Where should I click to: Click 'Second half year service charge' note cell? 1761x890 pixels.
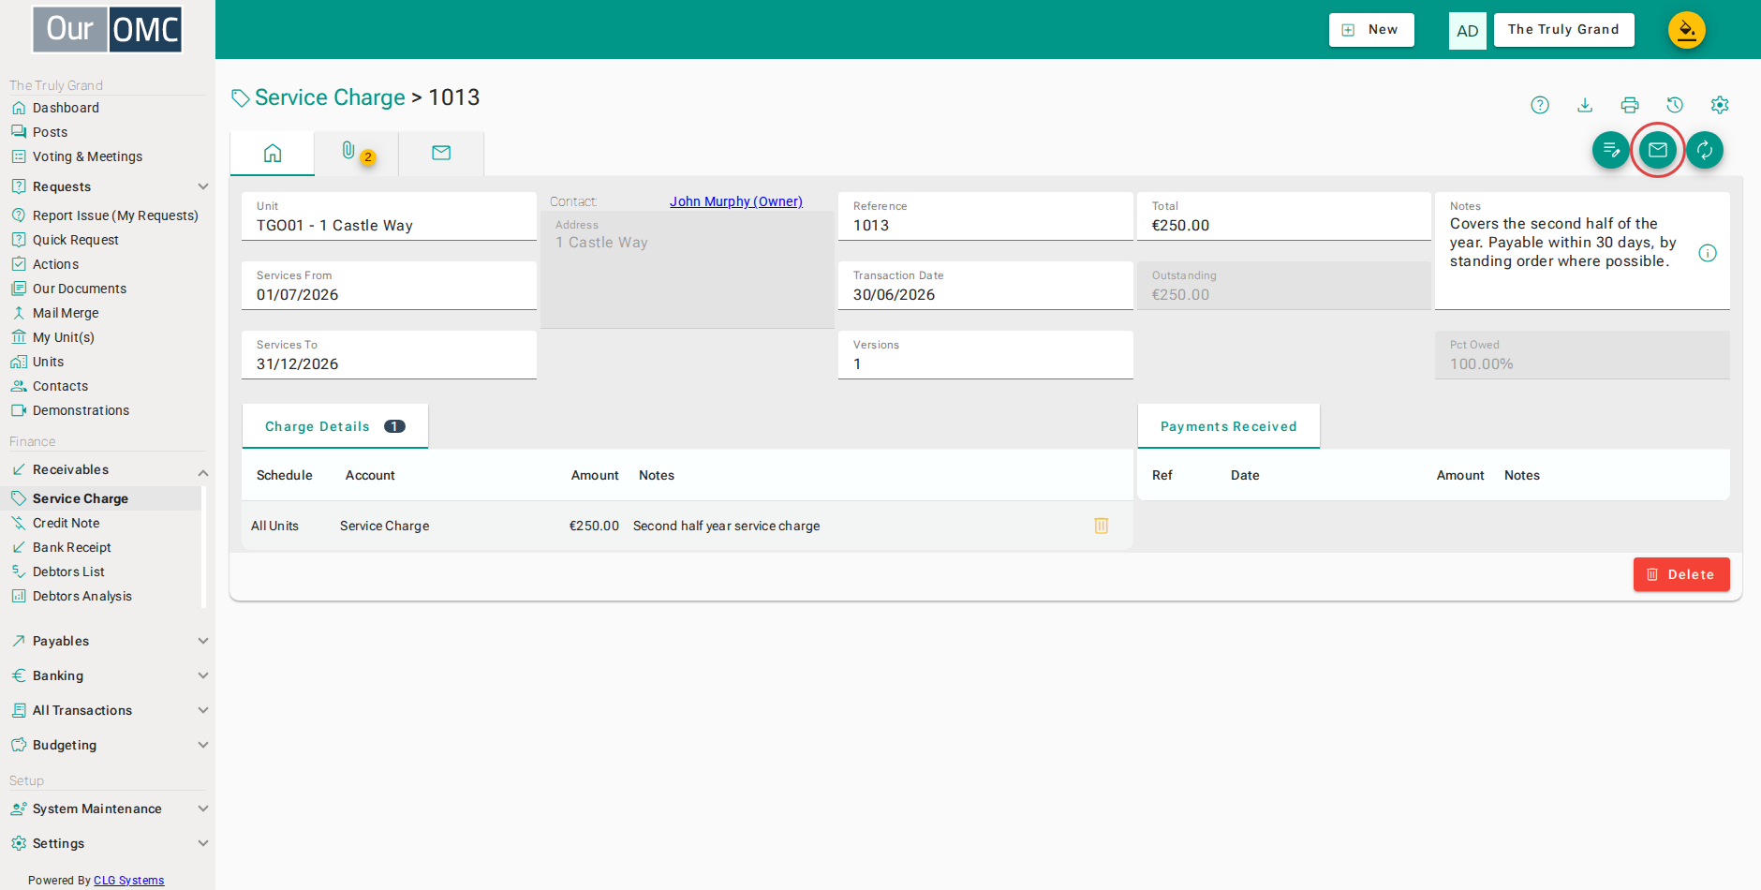(x=726, y=526)
